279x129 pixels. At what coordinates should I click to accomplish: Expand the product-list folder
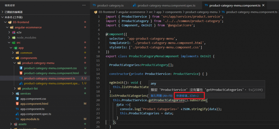(15, 88)
